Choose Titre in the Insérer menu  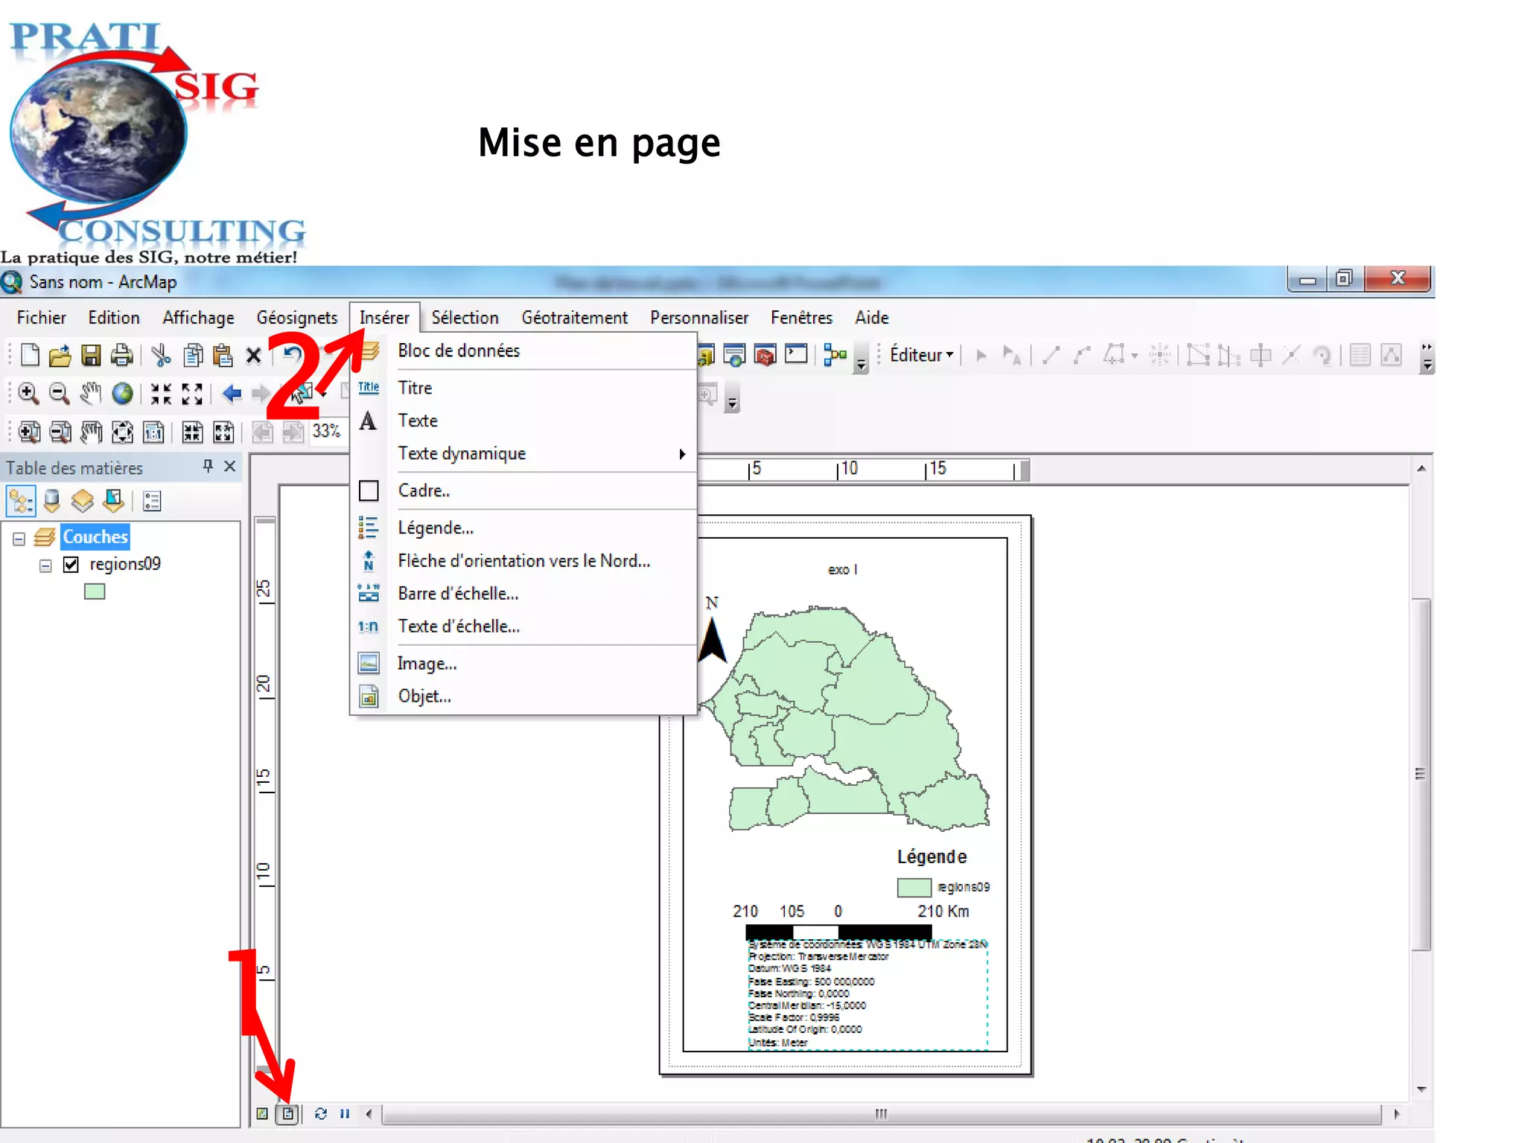[x=524, y=388]
